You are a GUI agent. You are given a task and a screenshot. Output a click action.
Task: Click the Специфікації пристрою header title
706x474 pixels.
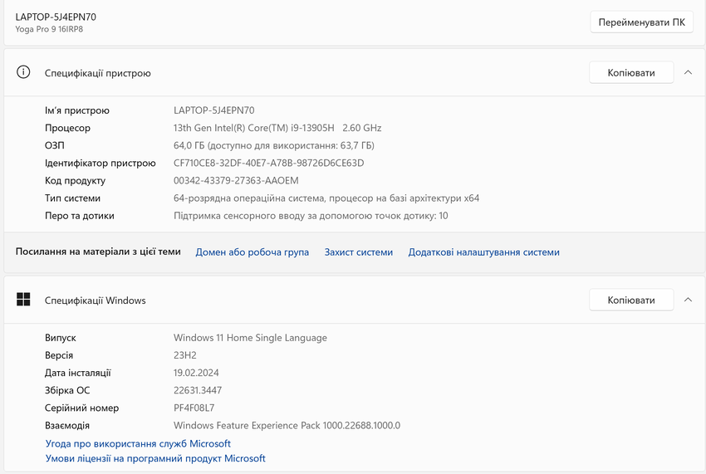pos(97,73)
